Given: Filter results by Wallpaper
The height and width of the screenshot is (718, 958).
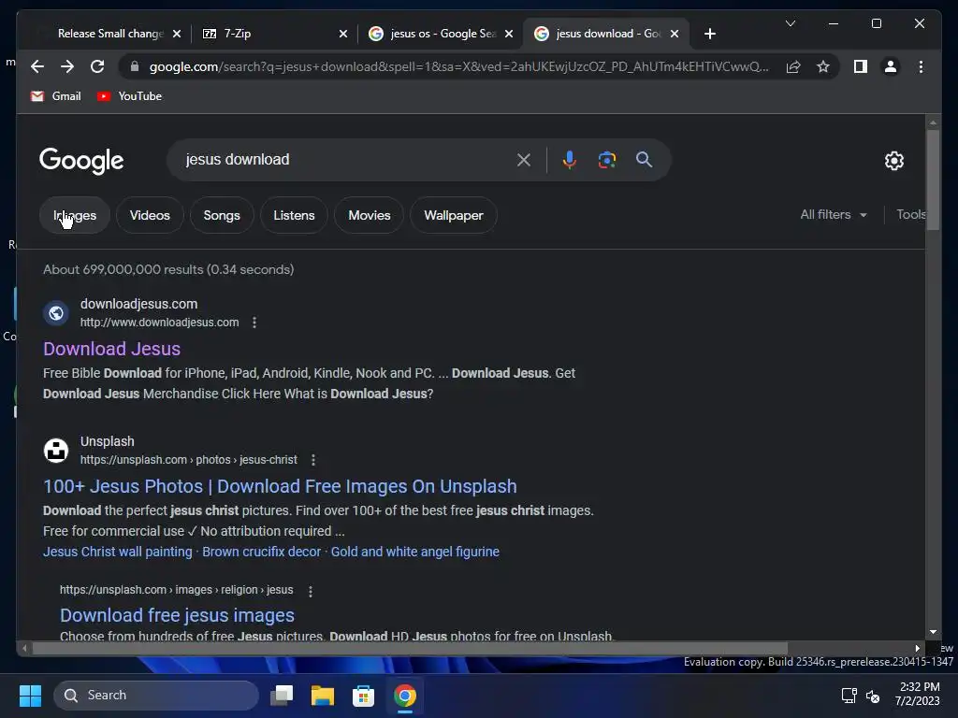Looking at the screenshot, I should pos(454,216).
